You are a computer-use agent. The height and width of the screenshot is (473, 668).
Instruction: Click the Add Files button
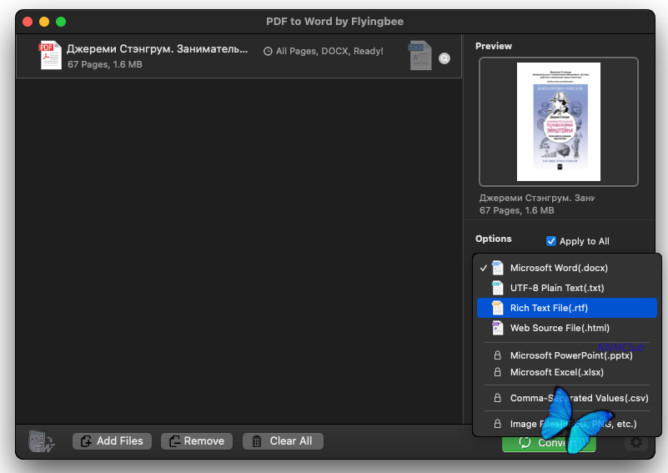(x=112, y=441)
